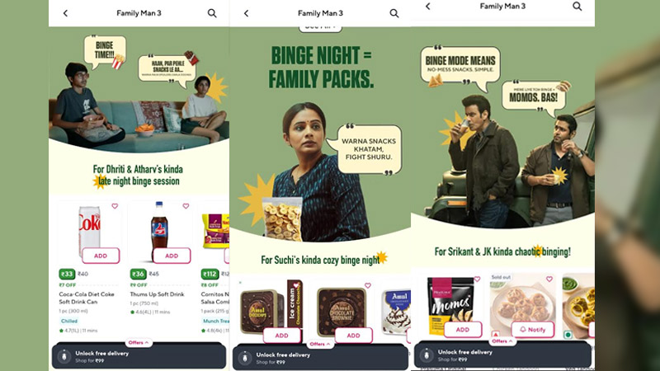The width and height of the screenshot is (660, 371).
Task: Open search in the middle phone screen
Action: point(394,13)
